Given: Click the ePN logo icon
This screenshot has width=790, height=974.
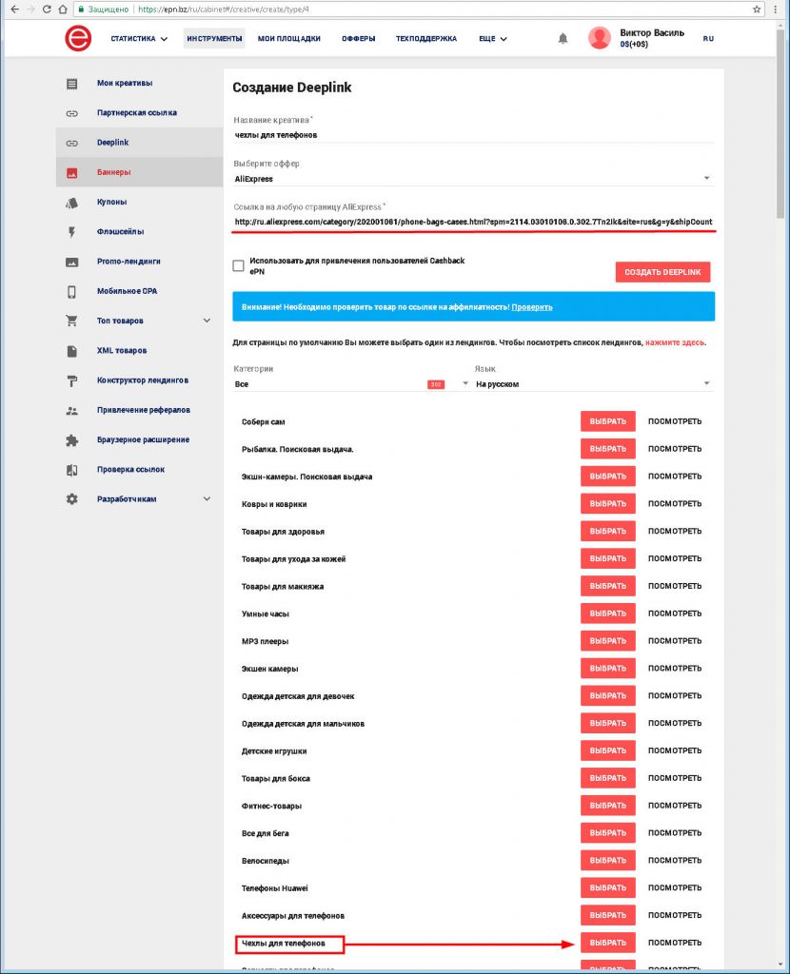Looking at the screenshot, I should tap(77, 39).
